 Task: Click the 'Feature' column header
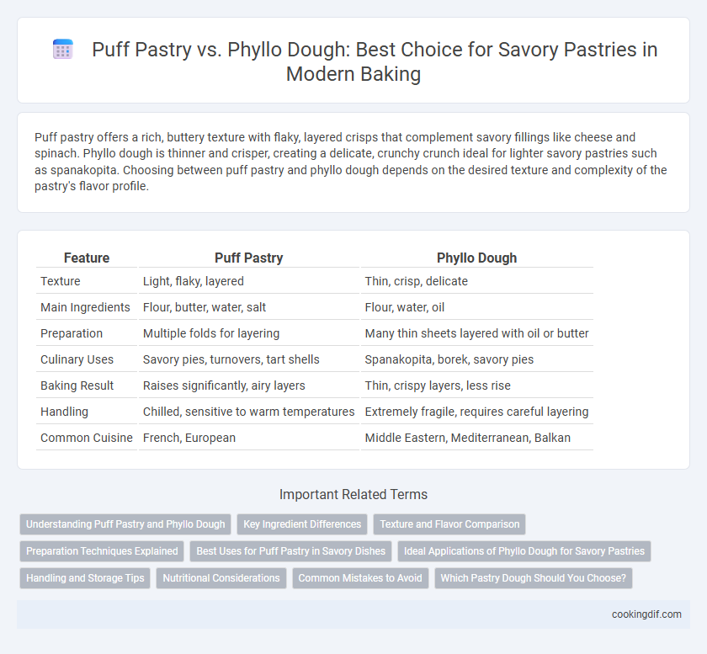tap(87, 258)
